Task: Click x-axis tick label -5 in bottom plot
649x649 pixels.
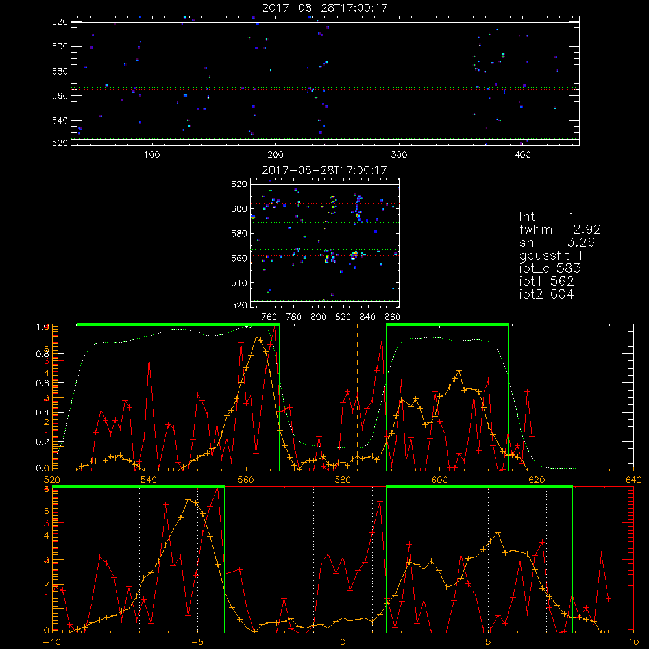Action: tap(197, 643)
